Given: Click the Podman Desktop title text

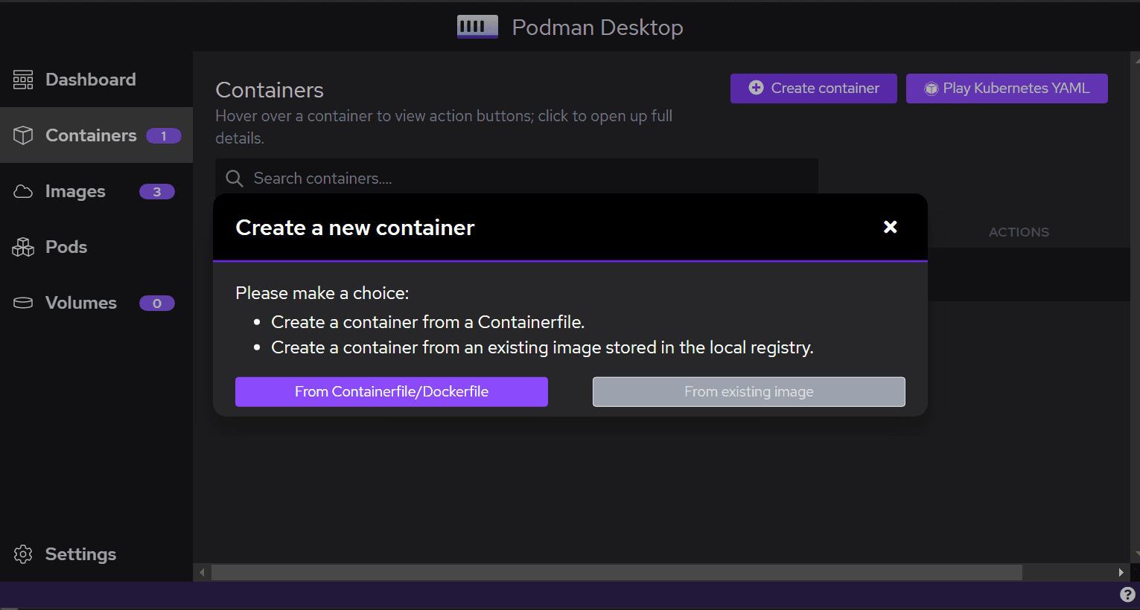Looking at the screenshot, I should coord(598,28).
